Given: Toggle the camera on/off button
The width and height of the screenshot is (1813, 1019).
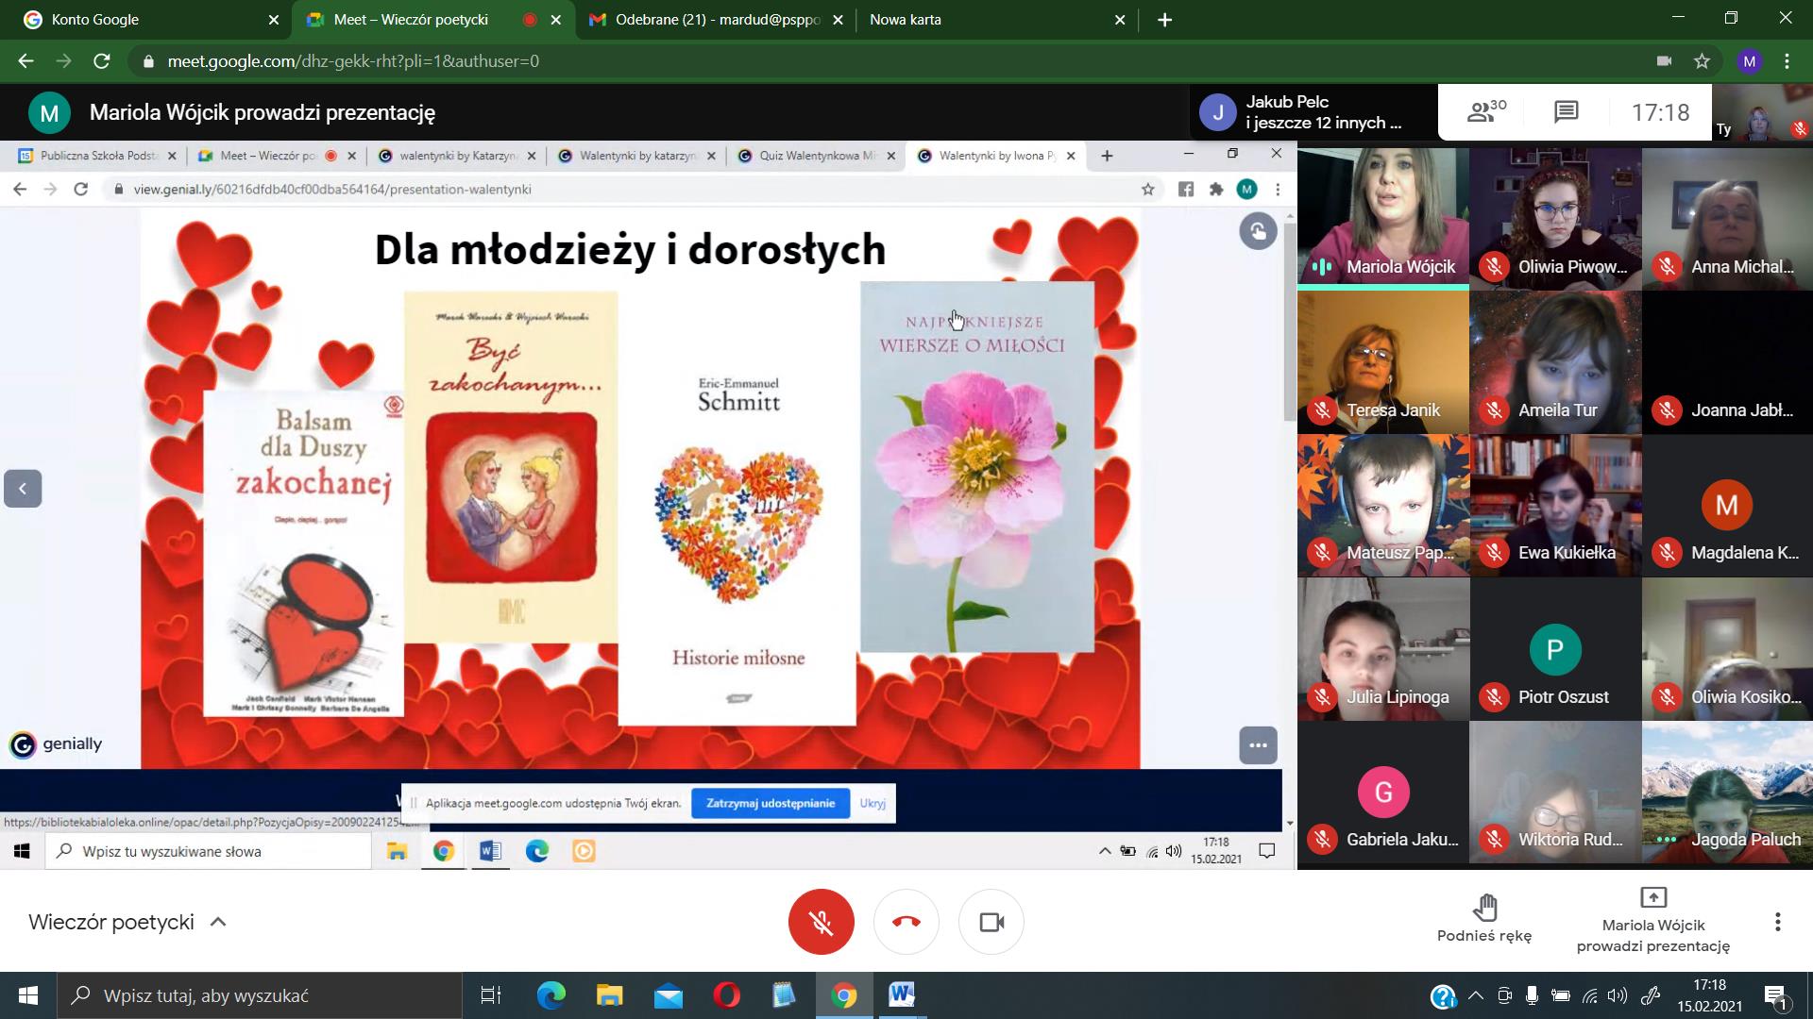Looking at the screenshot, I should (991, 922).
